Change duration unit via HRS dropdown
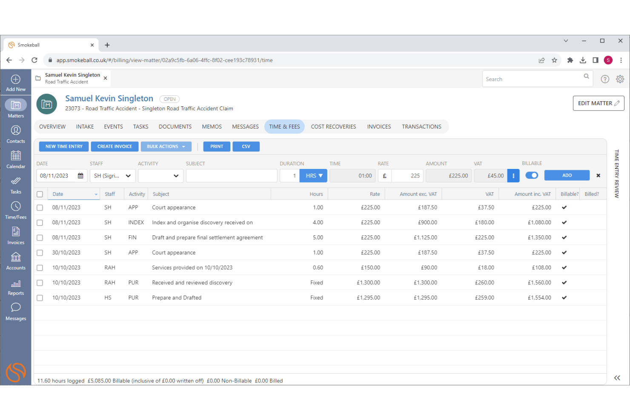Screen dimensions: 630x420 [x=314, y=176]
